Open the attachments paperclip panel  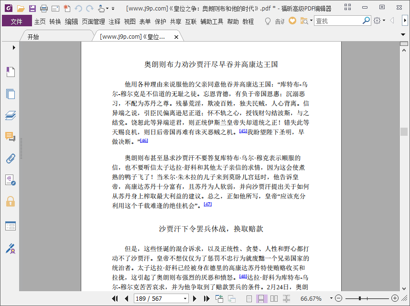click(11, 158)
